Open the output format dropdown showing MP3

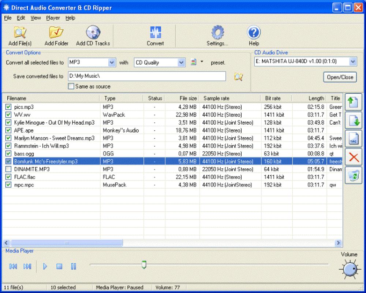click(112, 62)
